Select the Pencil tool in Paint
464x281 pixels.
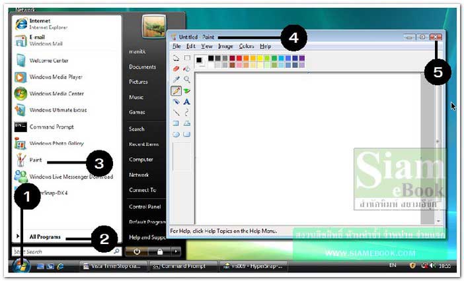point(176,90)
